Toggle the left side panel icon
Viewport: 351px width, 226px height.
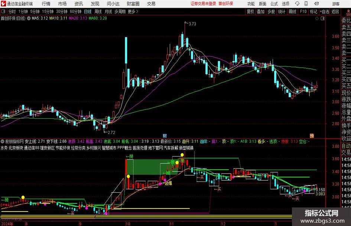(3, 12)
